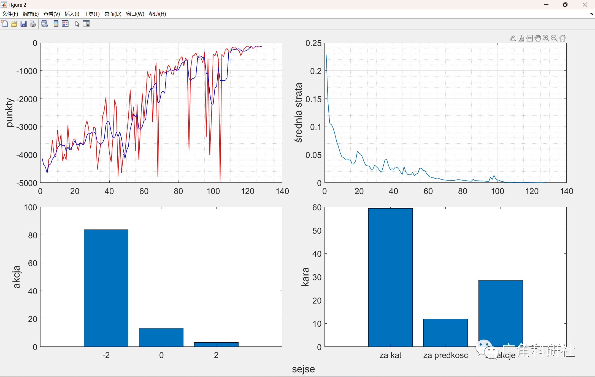Screen dimensions: 595x377
Task: Click the Zoom Out magnifier
Action: coord(554,38)
